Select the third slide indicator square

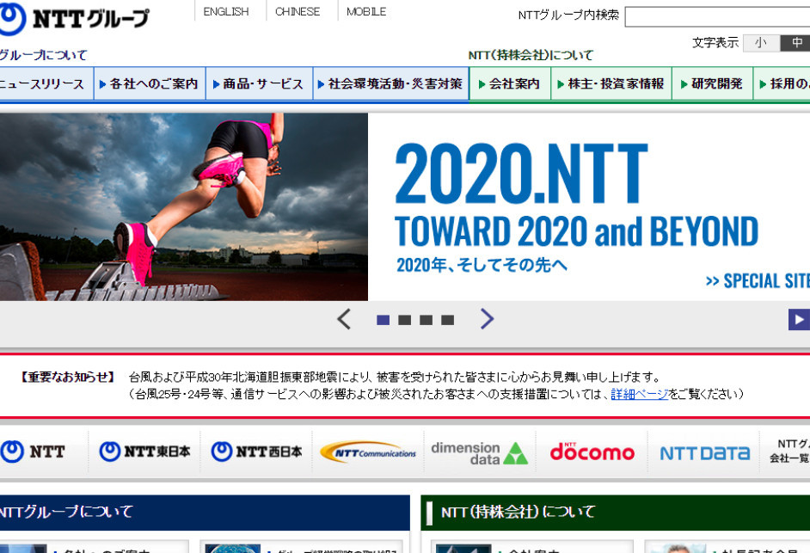[x=426, y=320]
